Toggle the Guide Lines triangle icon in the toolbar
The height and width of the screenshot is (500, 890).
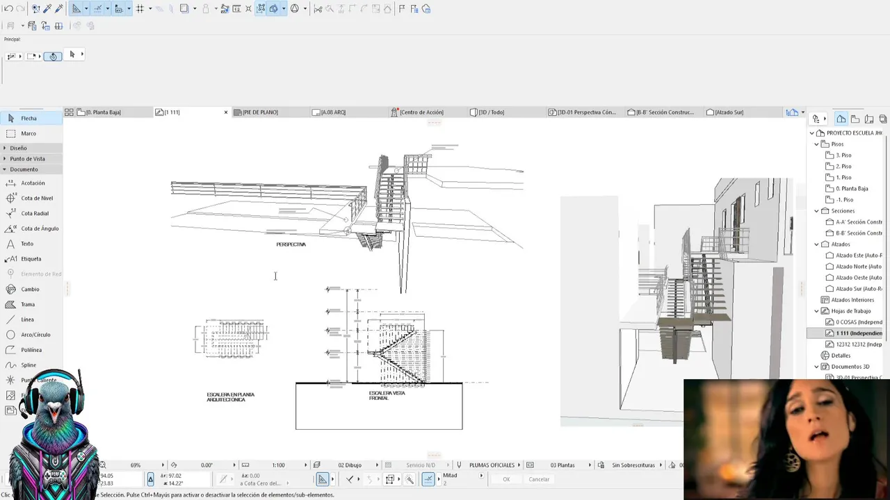[x=76, y=9]
